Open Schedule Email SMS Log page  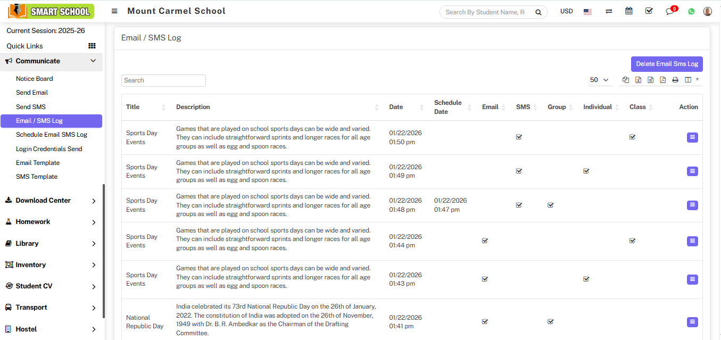tap(51, 135)
